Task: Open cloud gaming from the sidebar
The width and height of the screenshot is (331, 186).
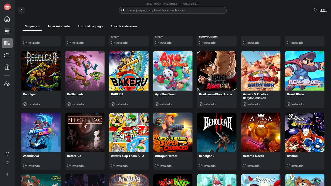Action: tap(7, 55)
